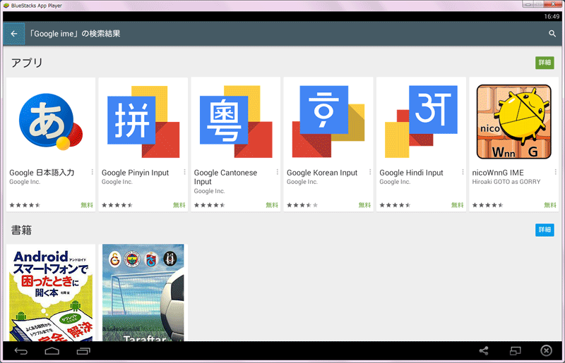Screen dimensions: 565x363
Task: Click the share icon in bottom bar
Action: [x=484, y=351]
